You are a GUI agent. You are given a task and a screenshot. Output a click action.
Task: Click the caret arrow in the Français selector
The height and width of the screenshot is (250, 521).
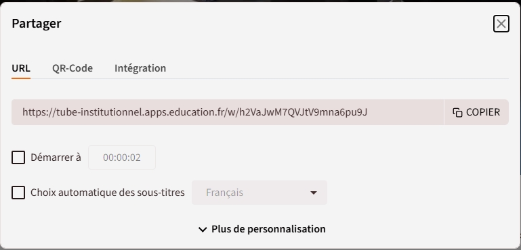click(x=313, y=193)
